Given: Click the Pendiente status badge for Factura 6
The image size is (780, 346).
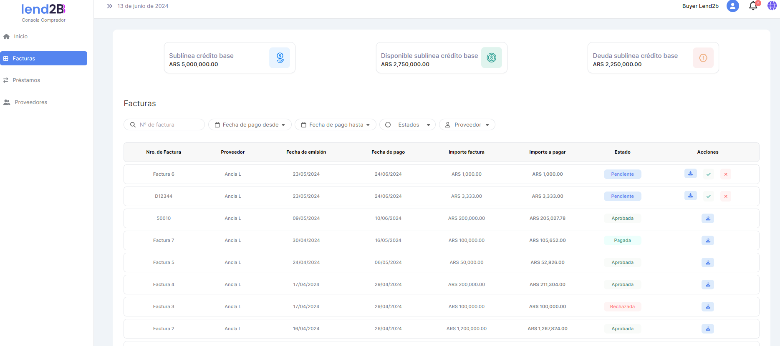Looking at the screenshot, I should [622, 174].
